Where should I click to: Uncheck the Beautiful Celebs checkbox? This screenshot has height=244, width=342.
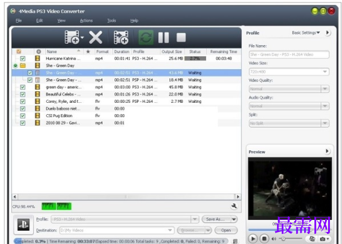pyautogui.click(x=23, y=94)
